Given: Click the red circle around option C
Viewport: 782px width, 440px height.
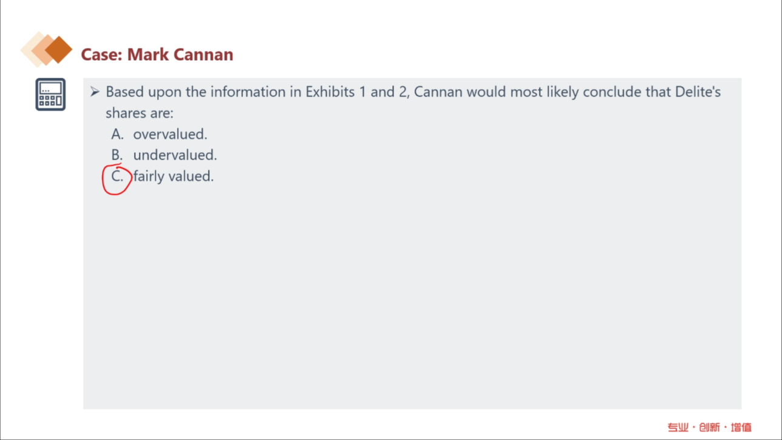Looking at the screenshot, I should pos(116,180).
